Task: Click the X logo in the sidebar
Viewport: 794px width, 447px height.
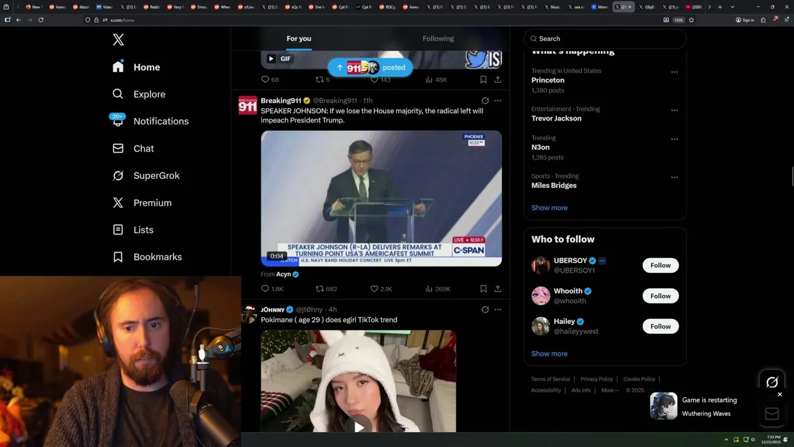Action: coord(118,40)
